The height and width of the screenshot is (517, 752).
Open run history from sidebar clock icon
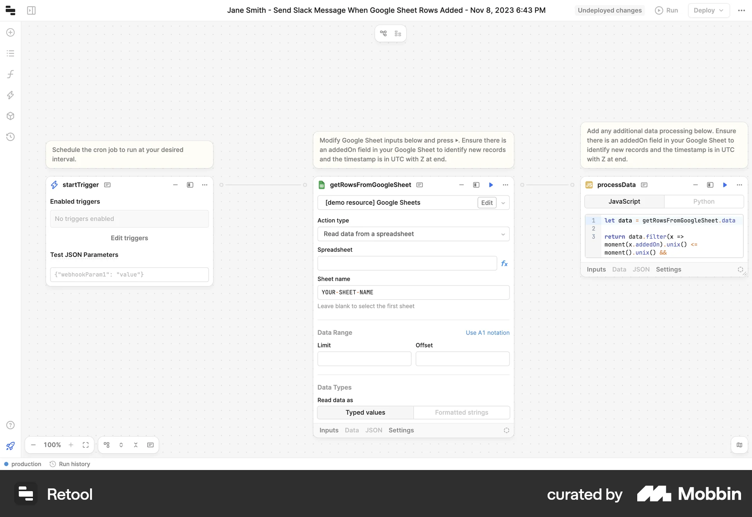pos(10,137)
